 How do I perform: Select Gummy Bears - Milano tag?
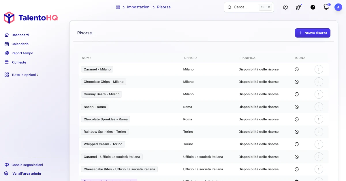(x=101, y=94)
